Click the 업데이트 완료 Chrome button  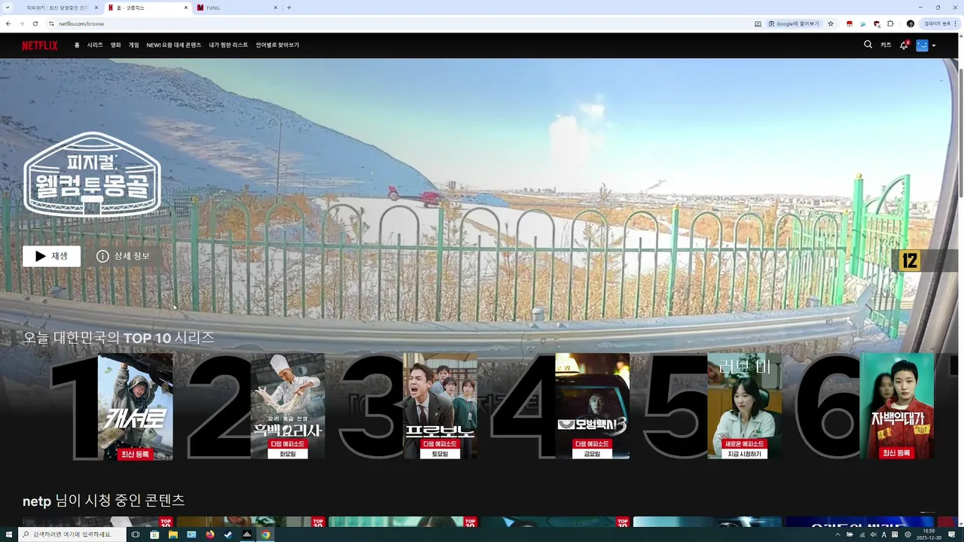940,23
